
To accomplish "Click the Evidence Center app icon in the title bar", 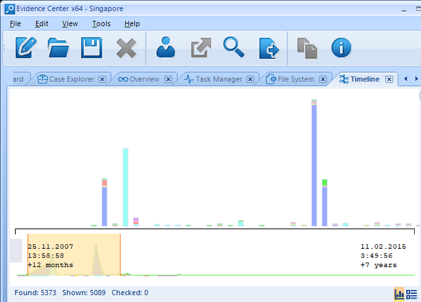I will pyautogui.click(x=9, y=9).
